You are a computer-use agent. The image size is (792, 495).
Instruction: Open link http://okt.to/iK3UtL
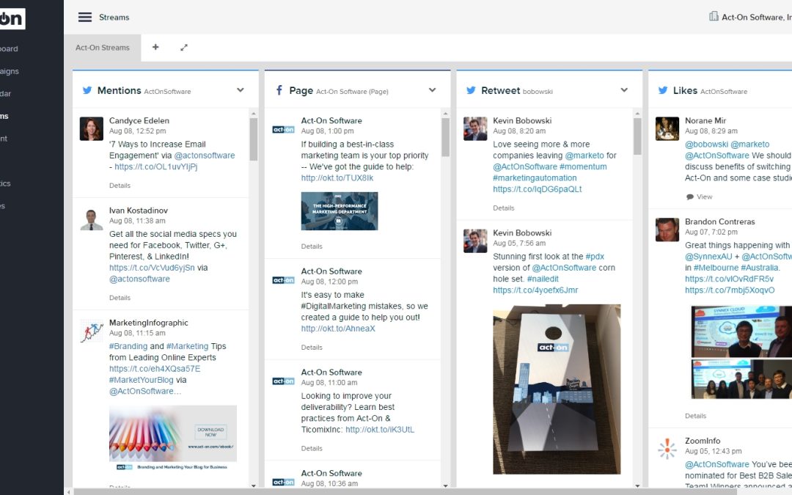(380, 429)
